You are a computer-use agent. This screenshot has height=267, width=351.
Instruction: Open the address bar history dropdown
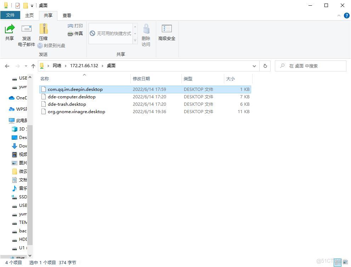click(254, 66)
